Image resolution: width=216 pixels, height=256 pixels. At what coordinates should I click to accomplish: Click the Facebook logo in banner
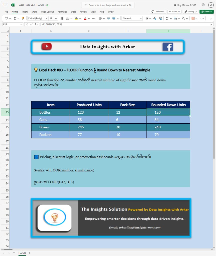click(168, 47)
